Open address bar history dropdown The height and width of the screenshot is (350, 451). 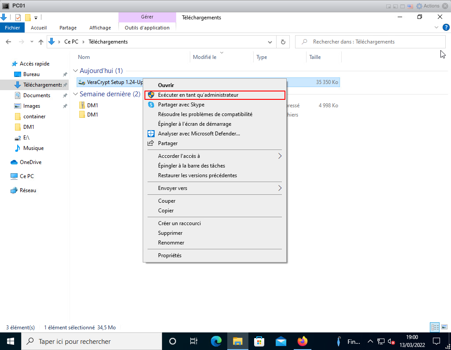coord(270,42)
